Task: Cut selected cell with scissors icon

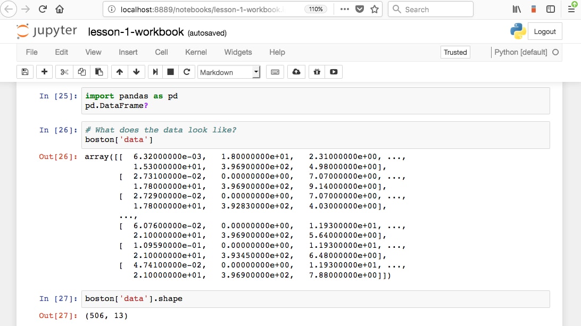Action: pyautogui.click(x=64, y=72)
